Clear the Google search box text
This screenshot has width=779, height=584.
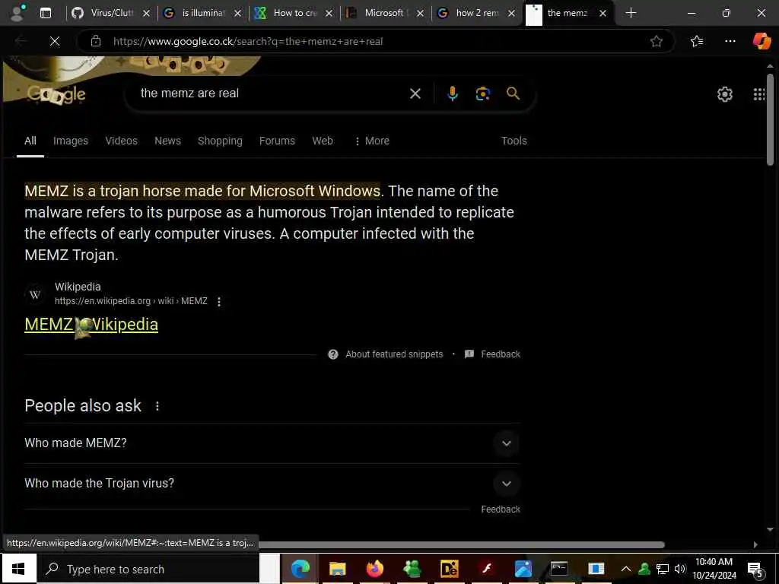pos(415,94)
